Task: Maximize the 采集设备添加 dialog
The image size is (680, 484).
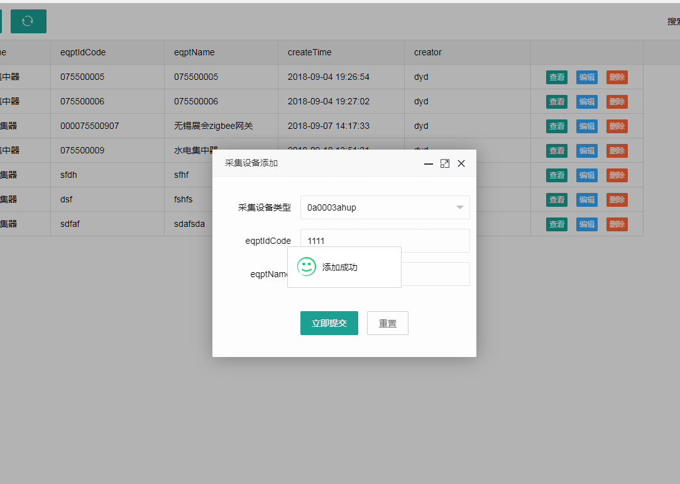Action: (x=444, y=163)
